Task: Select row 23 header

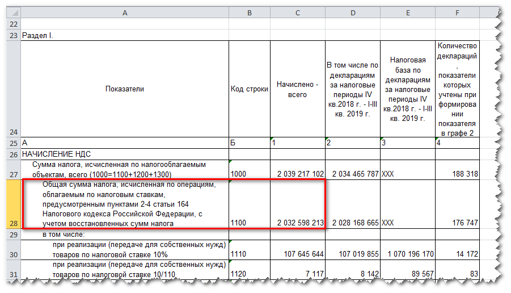Action: click(x=14, y=35)
